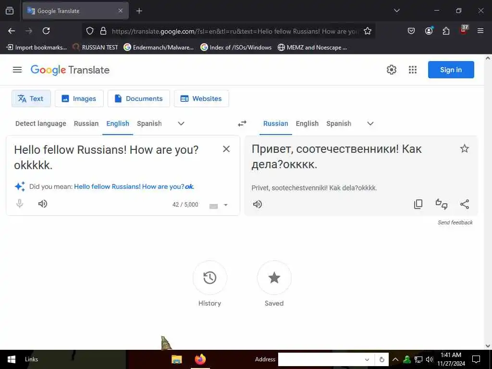This screenshot has width=492, height=369.
Task: Open extension icon with 37 badge
Action: coord(464,30)
